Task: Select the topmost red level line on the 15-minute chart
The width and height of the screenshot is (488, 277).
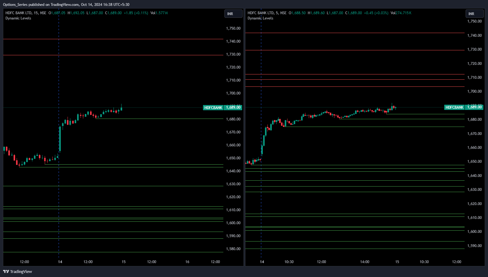Action: click(113, 39)
